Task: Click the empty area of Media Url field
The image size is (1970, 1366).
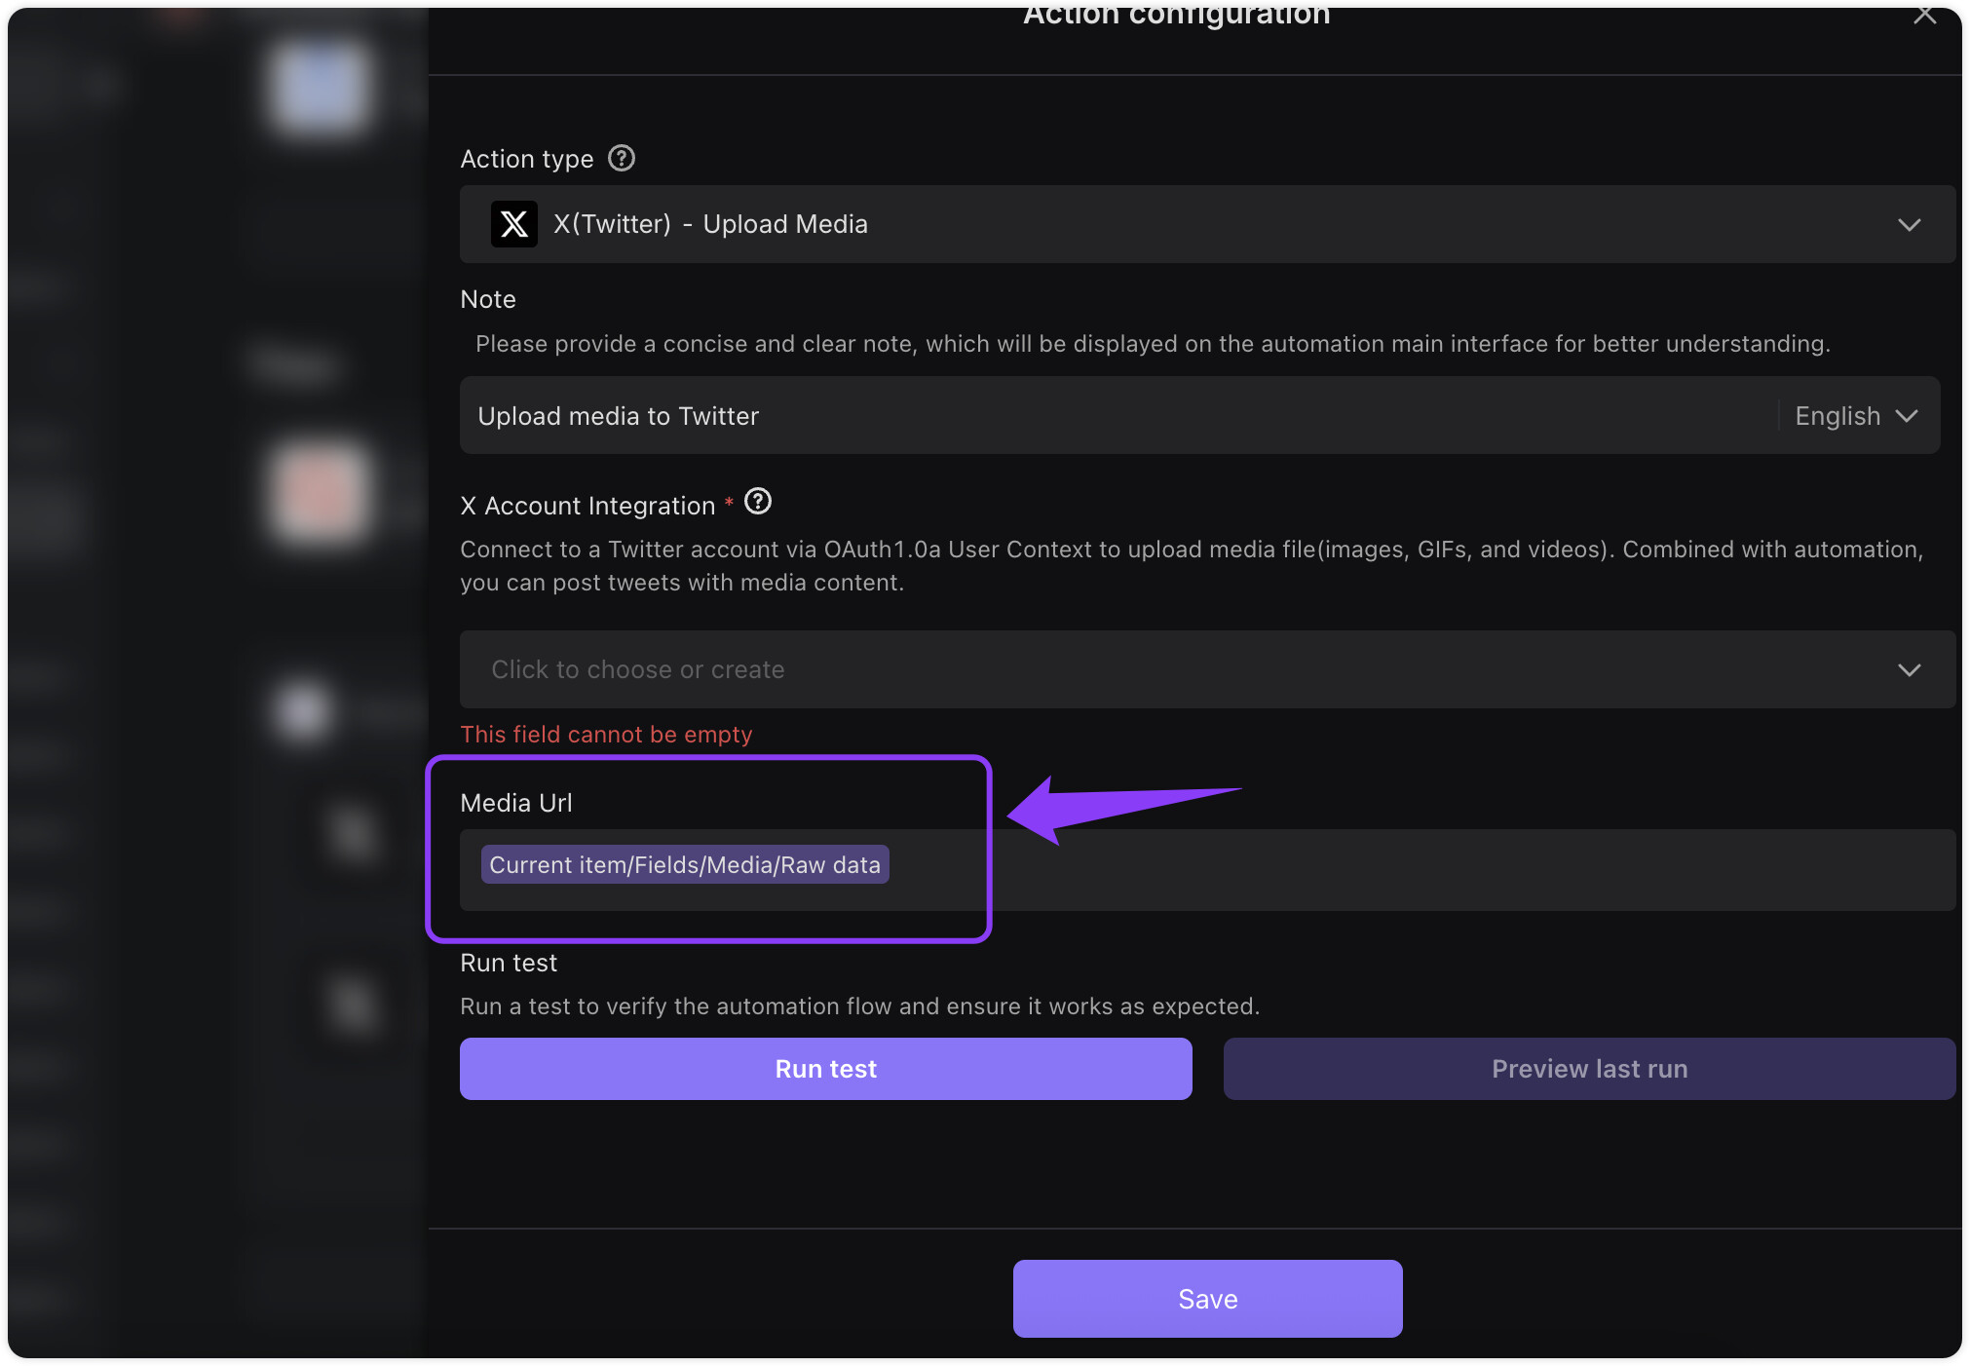Action: [1422, 870]
